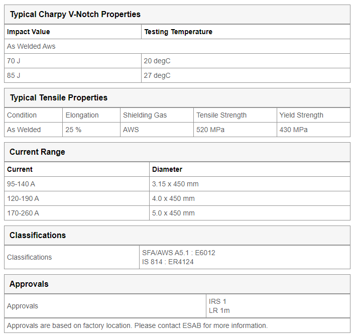Click the IRS 1 approval entry
Screen dimensions: 352x336
click(217, 302)
